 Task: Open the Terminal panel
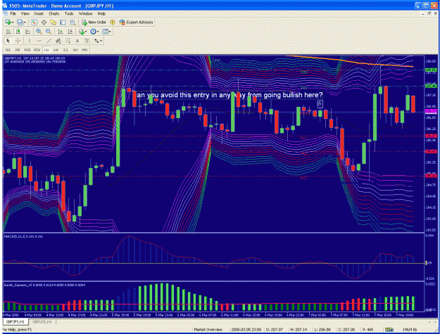coord(63,22)
